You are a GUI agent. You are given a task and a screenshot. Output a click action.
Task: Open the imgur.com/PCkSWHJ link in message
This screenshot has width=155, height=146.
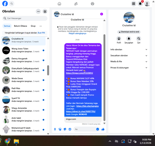79,73
